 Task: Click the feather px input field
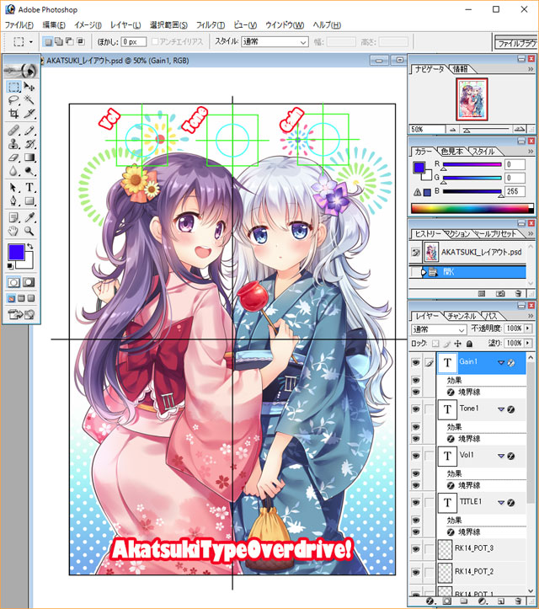(133, 42)
